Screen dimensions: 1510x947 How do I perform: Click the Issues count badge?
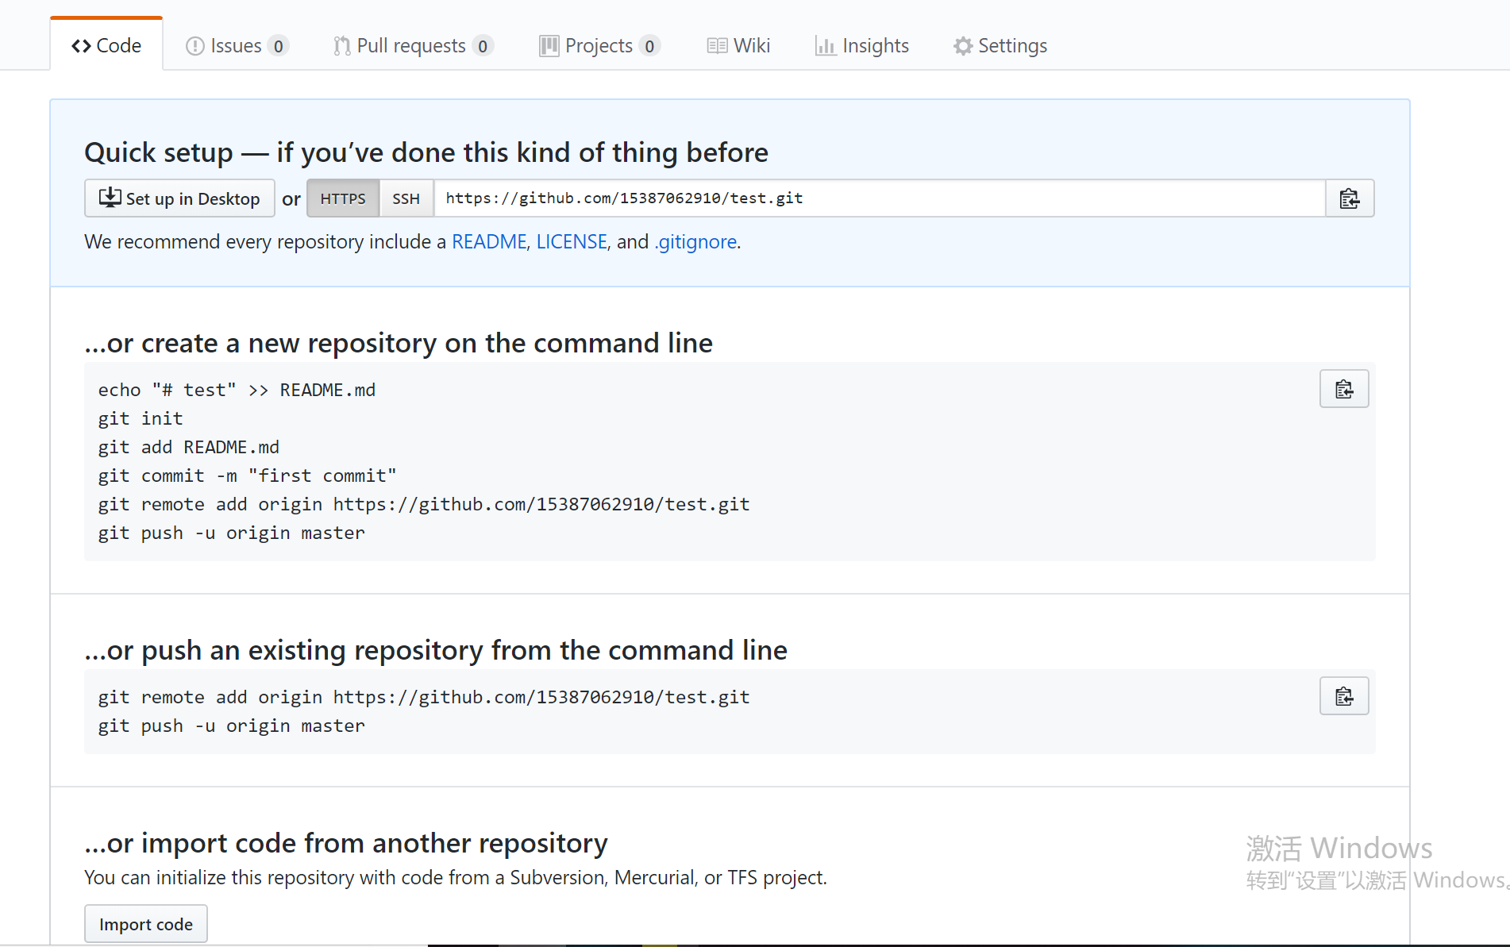[x=278, y=46]
